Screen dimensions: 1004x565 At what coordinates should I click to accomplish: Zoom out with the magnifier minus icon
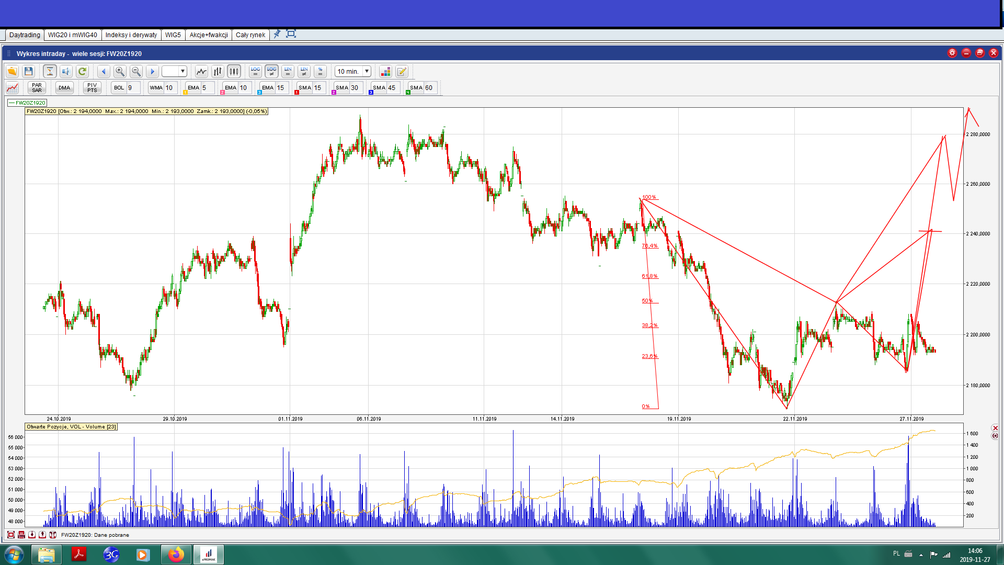pyautogui.click(x=136, y=72)
